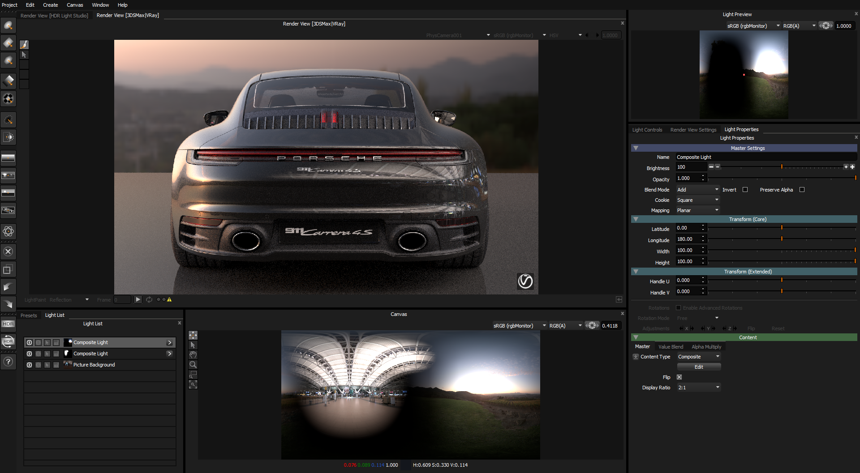Open the Project menu

pos(9,5)
